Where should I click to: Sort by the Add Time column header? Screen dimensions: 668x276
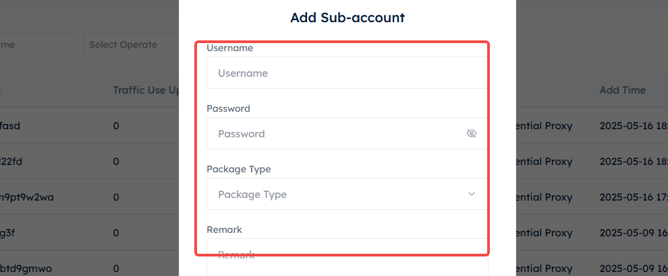click(x=622, y=90)
